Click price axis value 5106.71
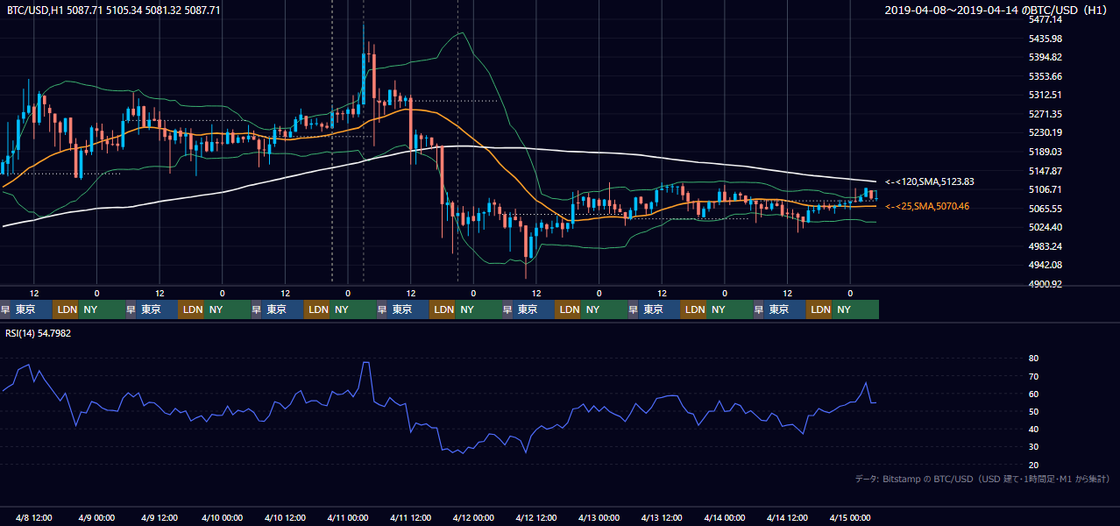This screenshot has height=526, width=1120. point(1046,189)
